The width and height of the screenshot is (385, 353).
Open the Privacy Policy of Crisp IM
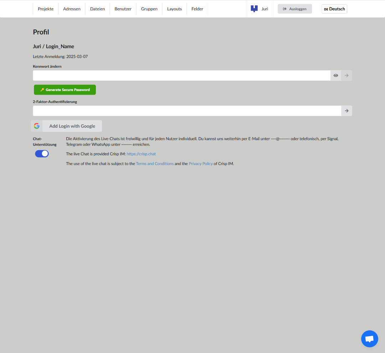[x=200, y=163]
